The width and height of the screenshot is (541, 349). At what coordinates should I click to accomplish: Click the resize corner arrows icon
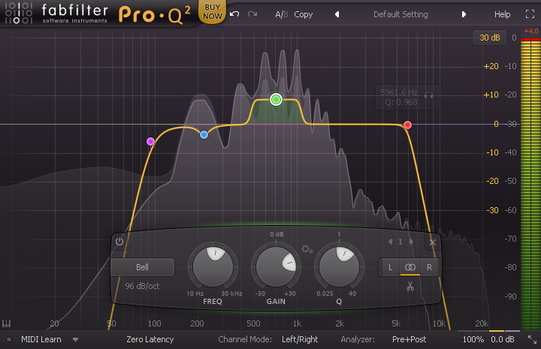[532, 339]
